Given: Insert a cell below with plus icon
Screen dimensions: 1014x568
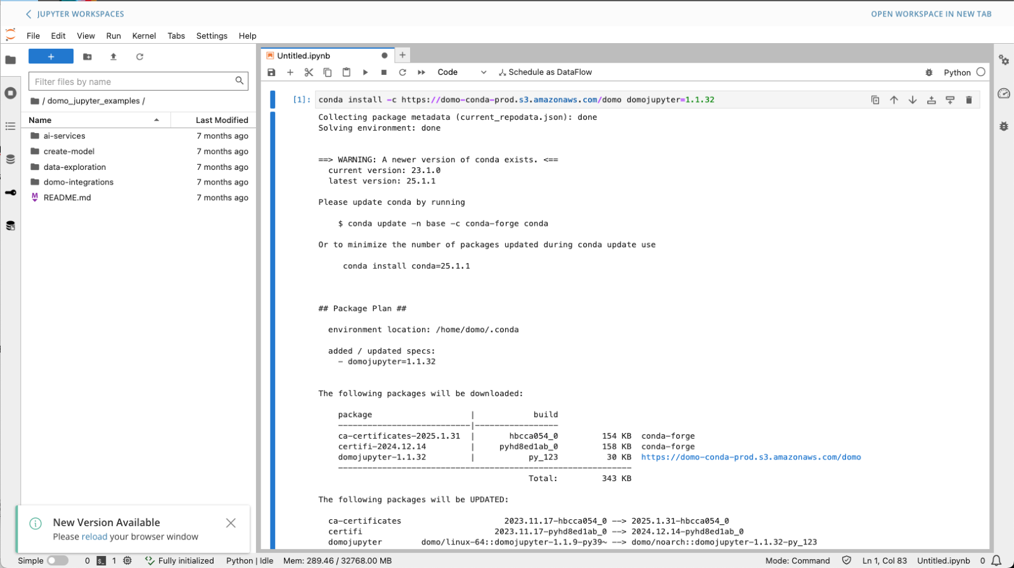Looking at the screenshot, I should pyautogui.click(x=290, y=72).
